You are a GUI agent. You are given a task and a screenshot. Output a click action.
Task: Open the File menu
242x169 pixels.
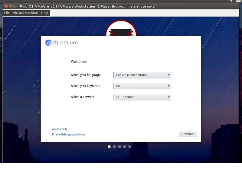tap(7, 13)
